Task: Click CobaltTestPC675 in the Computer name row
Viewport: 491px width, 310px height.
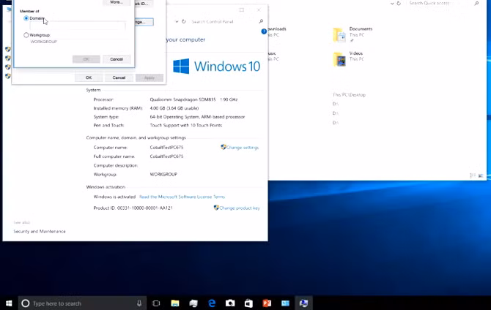Action: [166, 148]
